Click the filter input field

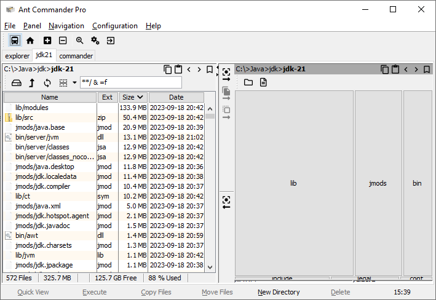point(131,82)
